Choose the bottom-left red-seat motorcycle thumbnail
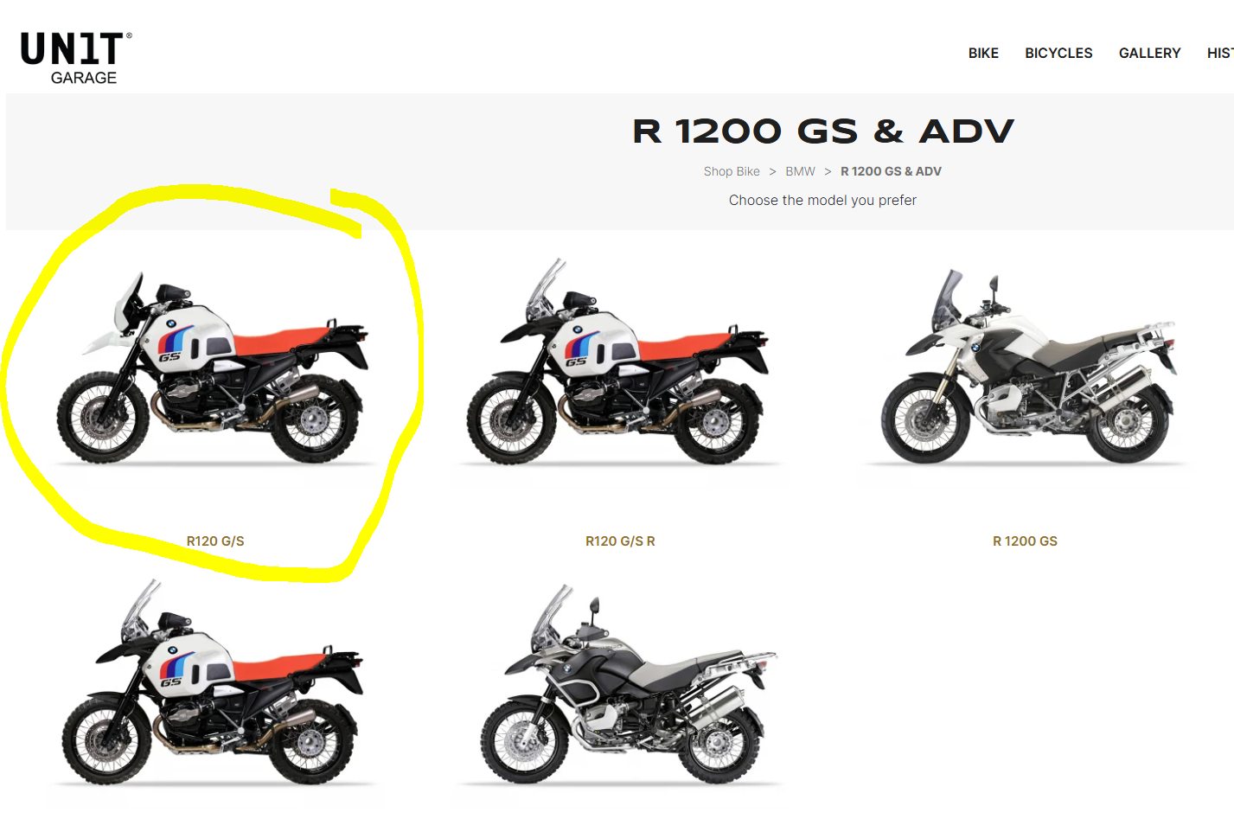Screen dimensions: 1234x819 click(213, 683)
